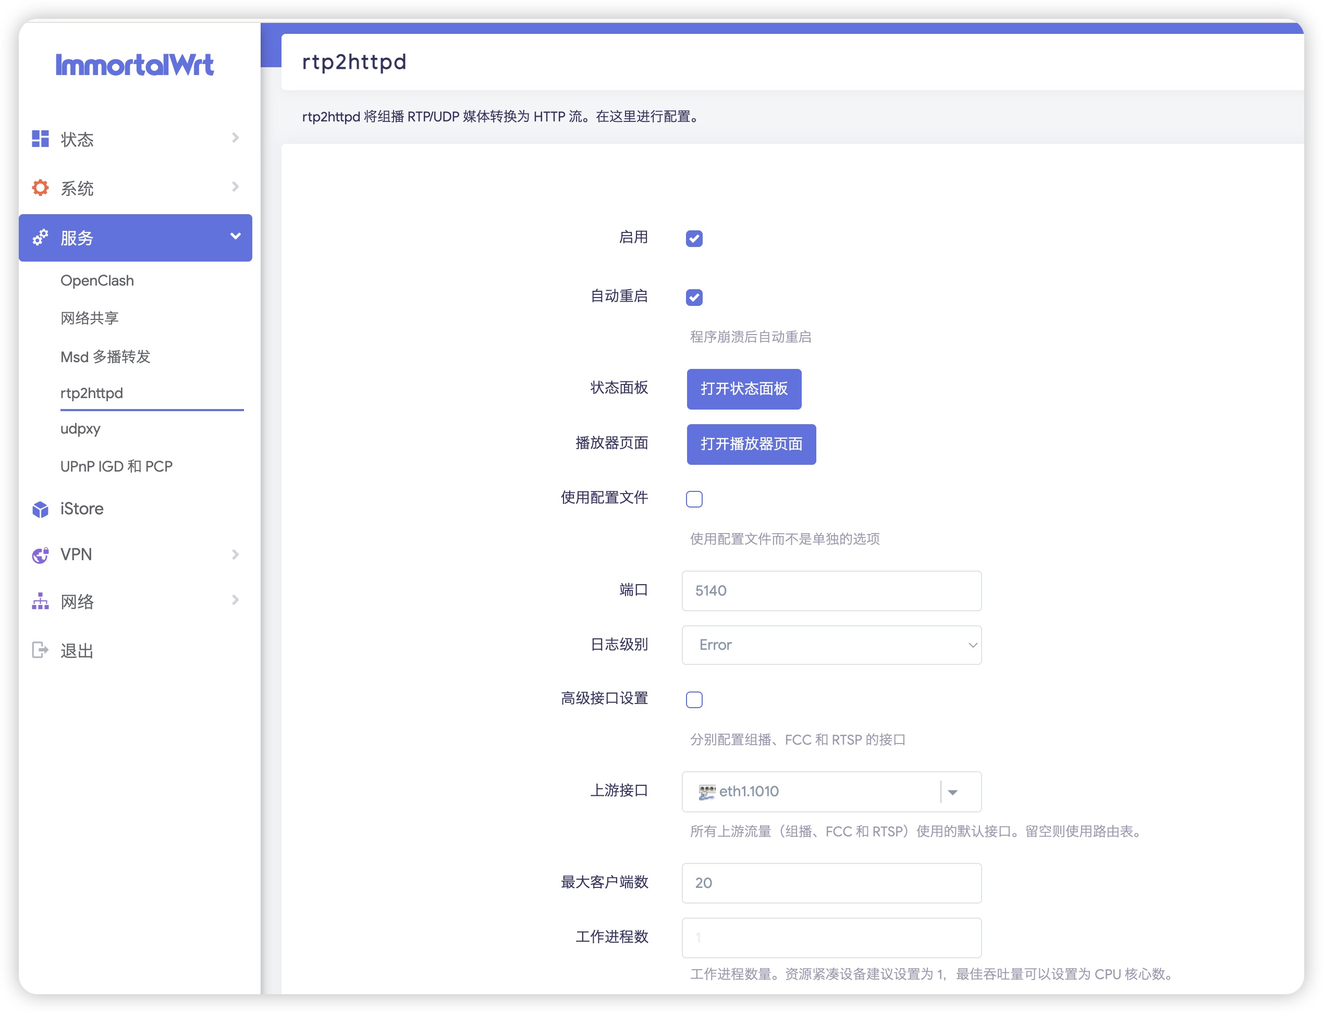Image resolution: width=1323 pixels, height=1013 pixels.
Task: Disable the 自动重启 checkbox
Action: [x=694, y=297]
